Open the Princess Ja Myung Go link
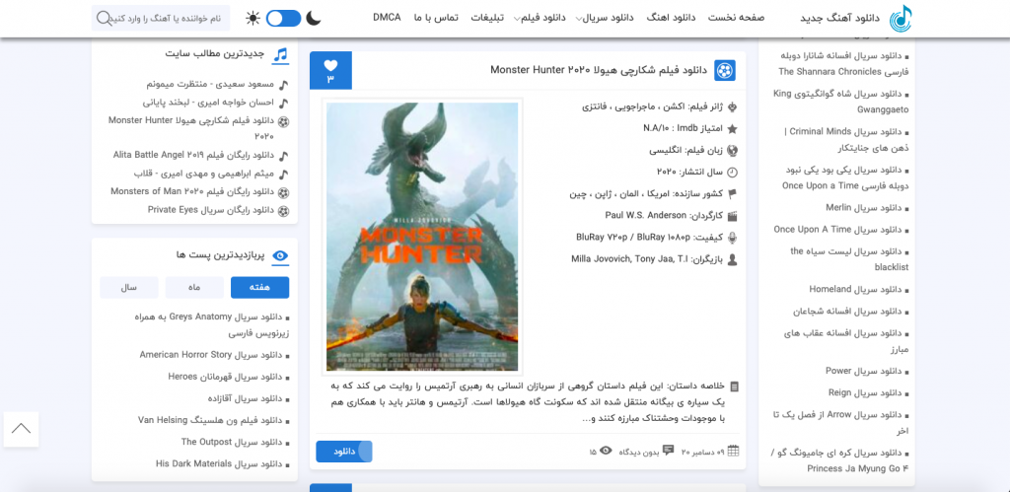This screenshot has height=492, width=1010. 840,460
